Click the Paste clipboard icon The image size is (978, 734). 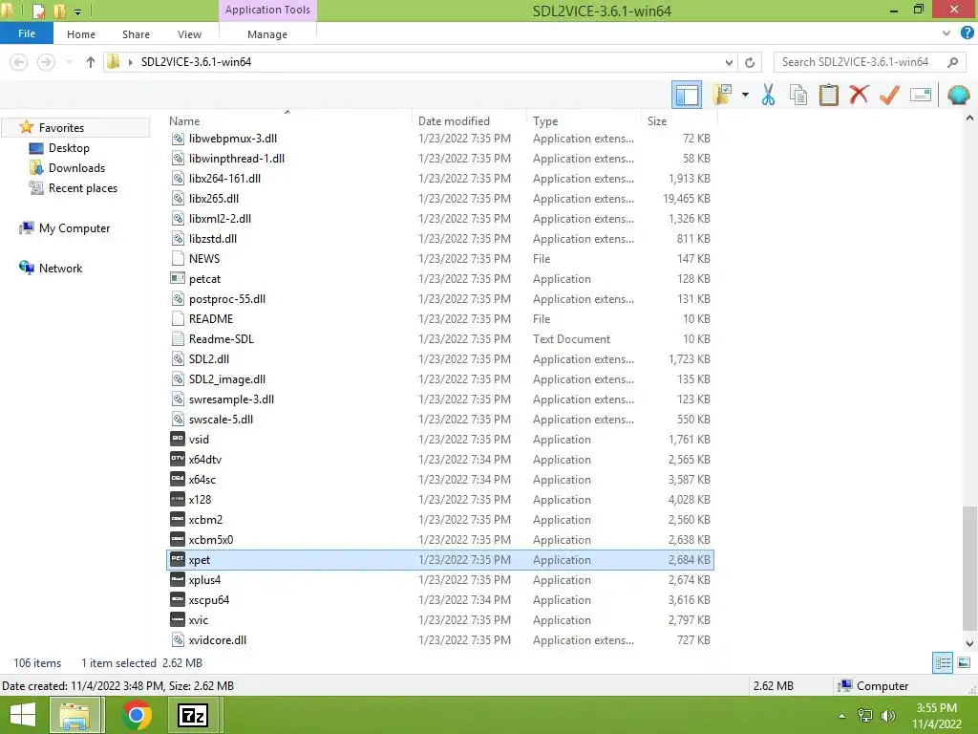point(828,95)
